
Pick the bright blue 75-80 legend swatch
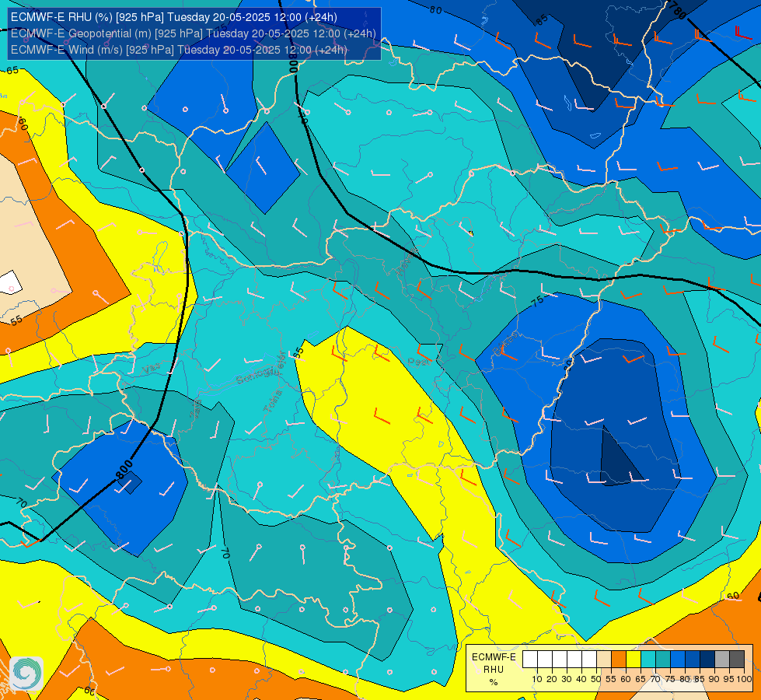(x=678, y=660)
